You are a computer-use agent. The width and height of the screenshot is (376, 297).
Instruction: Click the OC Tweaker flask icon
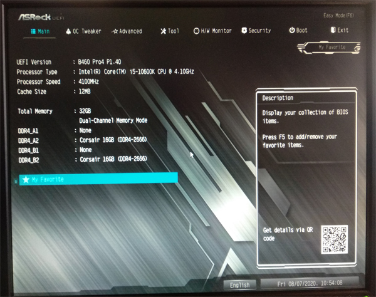(x=68, y=31)
